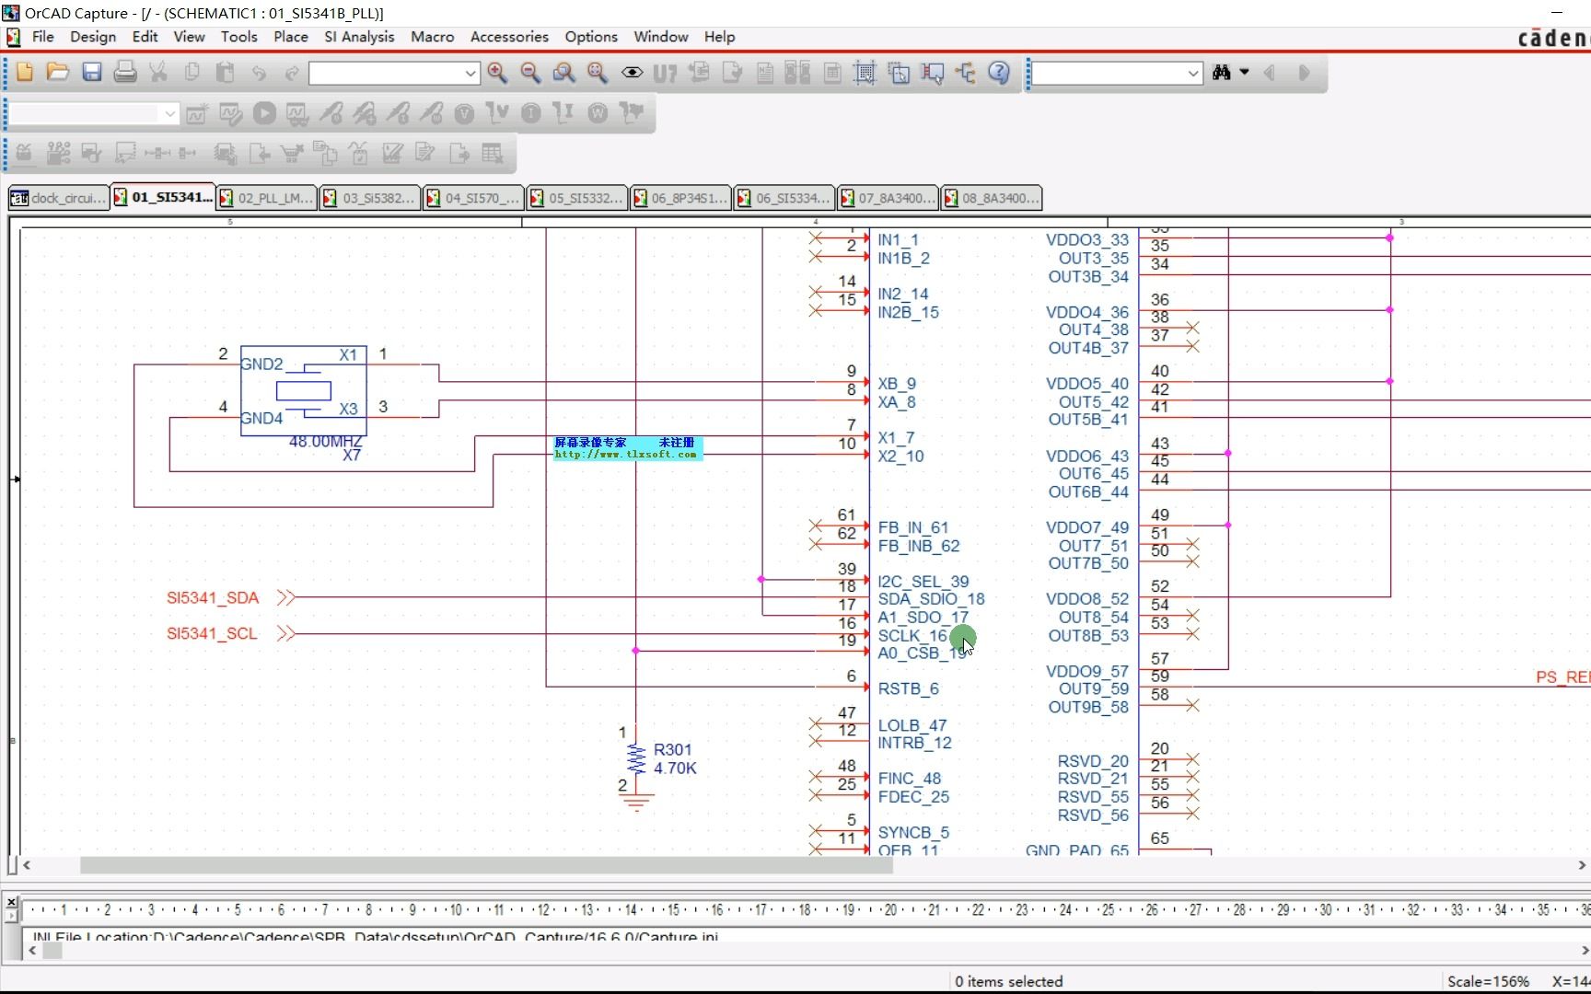
Task: Switch to the 06_SI5334... tab
Action: click(784, 198)
